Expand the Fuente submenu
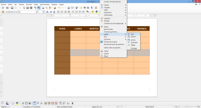This screenshot has height=108, width=201. (113, 5)
